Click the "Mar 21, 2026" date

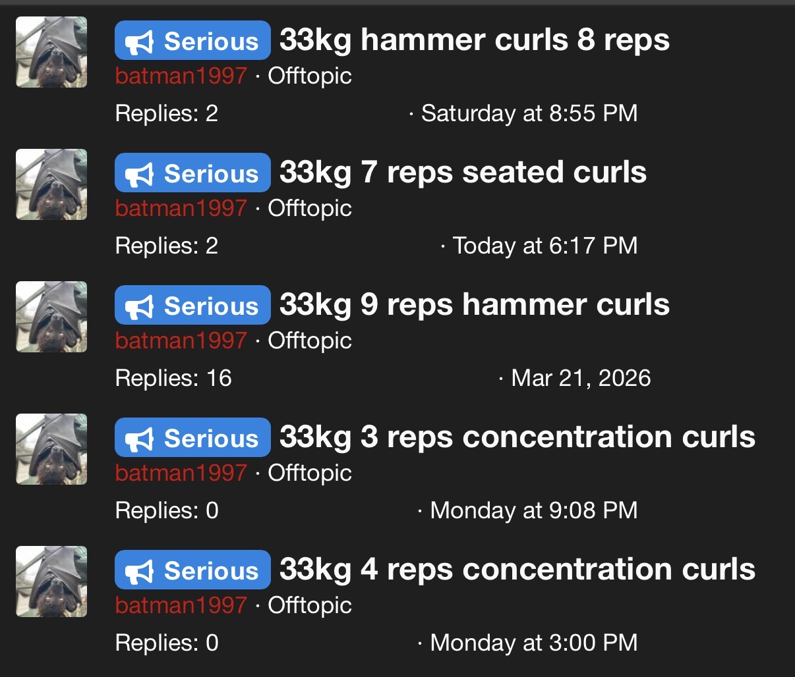[x=581, y=378]
